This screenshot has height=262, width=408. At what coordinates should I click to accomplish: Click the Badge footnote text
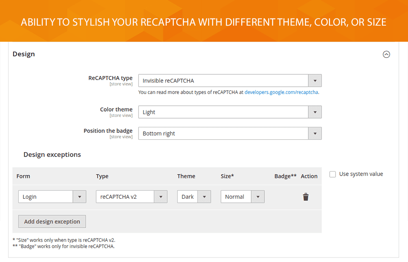coord(63,246)
